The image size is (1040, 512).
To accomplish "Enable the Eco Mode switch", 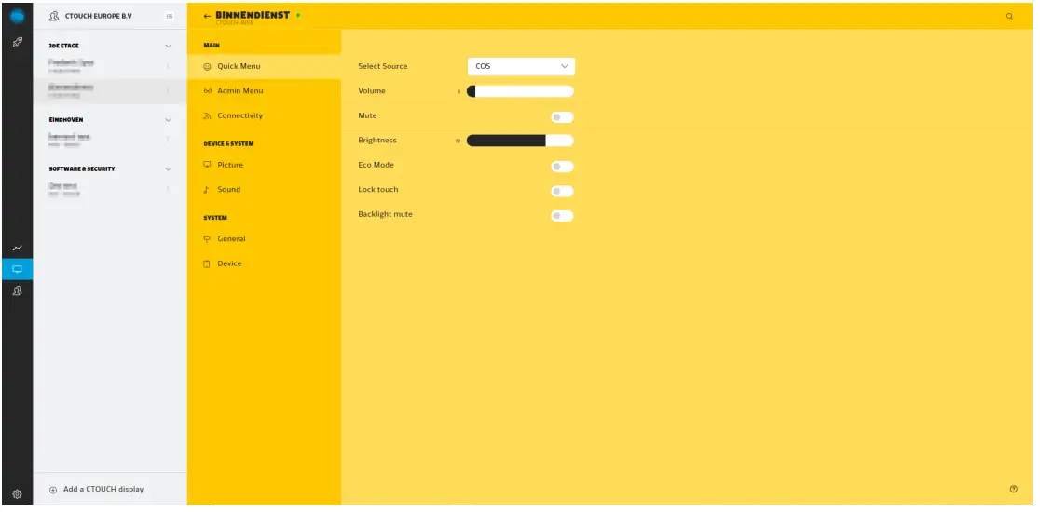I will tap(562, 167).
